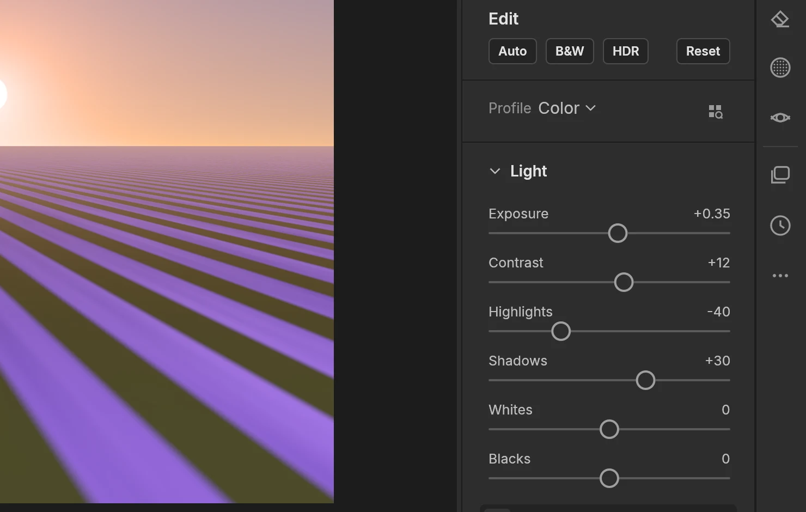Select the Whites value 0
806x512 pixels.
(x=725, y=410)
